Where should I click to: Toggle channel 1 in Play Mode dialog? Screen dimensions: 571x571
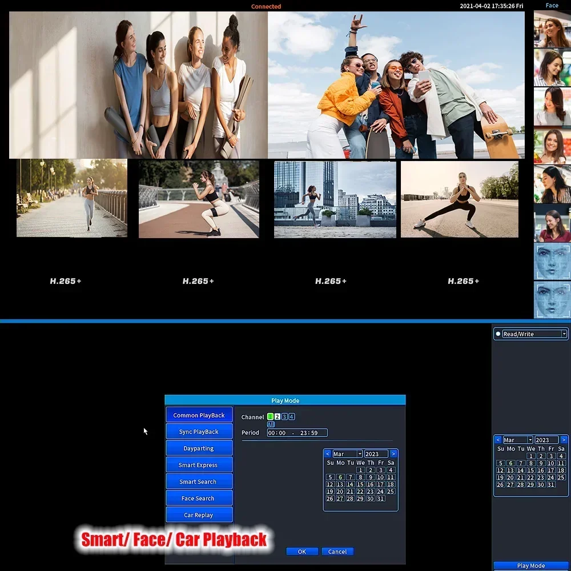click(x=271, y=417)
